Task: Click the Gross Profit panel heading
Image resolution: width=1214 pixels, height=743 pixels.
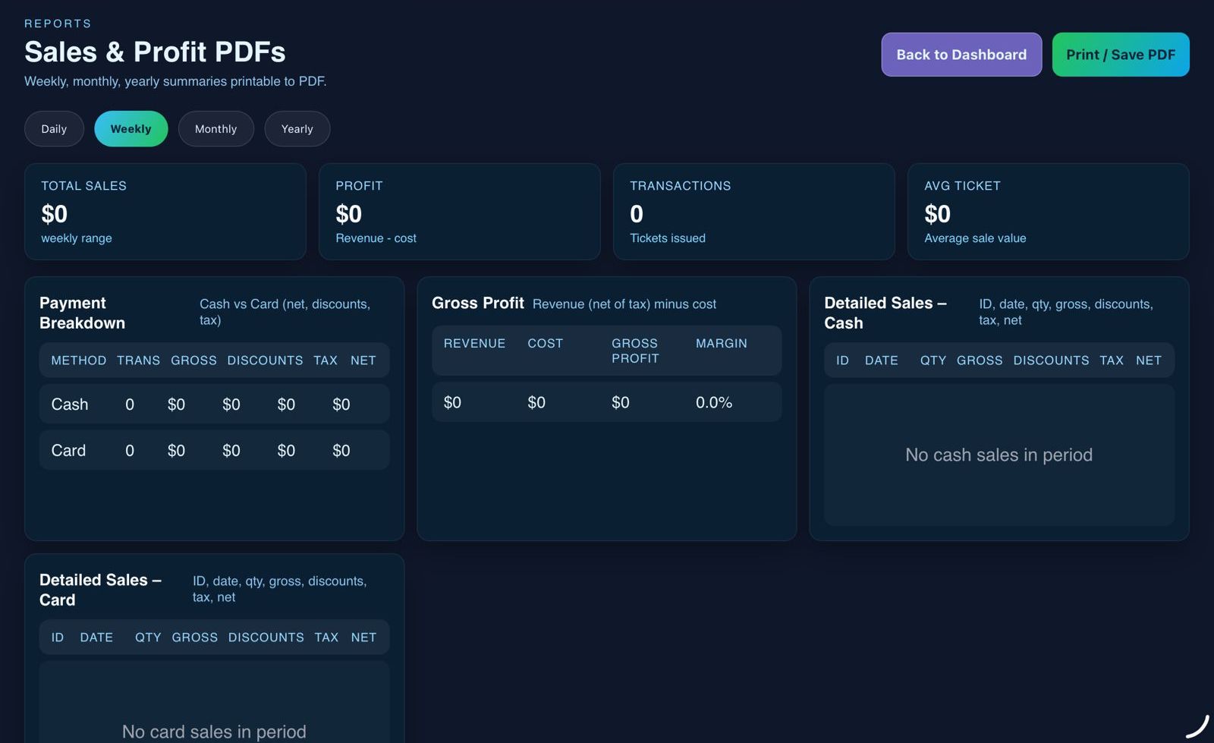Action: [x=478, y=303]
